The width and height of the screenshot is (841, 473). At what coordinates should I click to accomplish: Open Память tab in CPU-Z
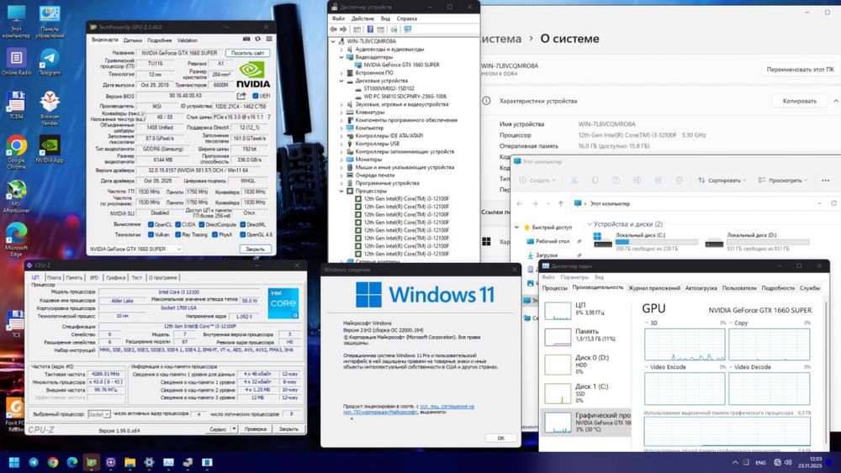click(74, 277)
